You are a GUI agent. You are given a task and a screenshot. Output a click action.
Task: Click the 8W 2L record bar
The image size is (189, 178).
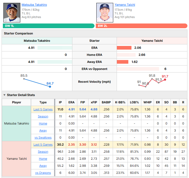(x=142, y=26)
